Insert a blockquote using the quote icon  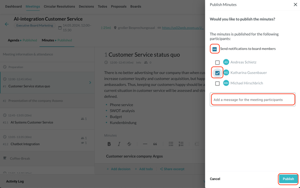(155, 144)
